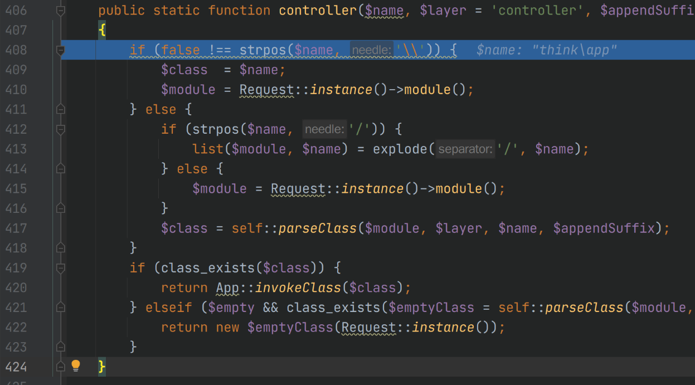The image size is (695, 385).
Task: Collapse the class_exists if block on line 419
Action: point(61,268)
